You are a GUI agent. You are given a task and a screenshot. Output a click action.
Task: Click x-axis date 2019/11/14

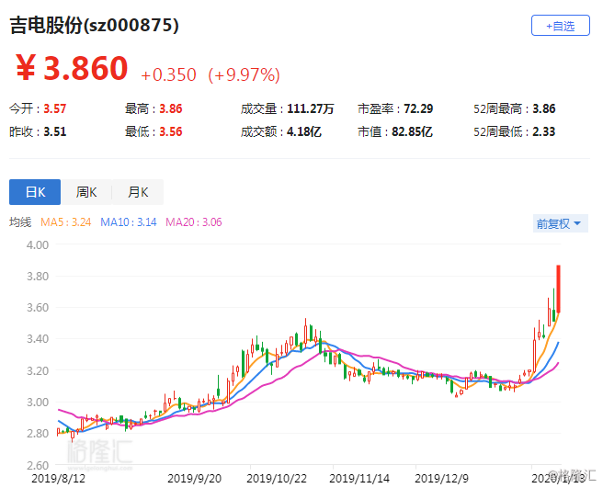coord(359,479)
